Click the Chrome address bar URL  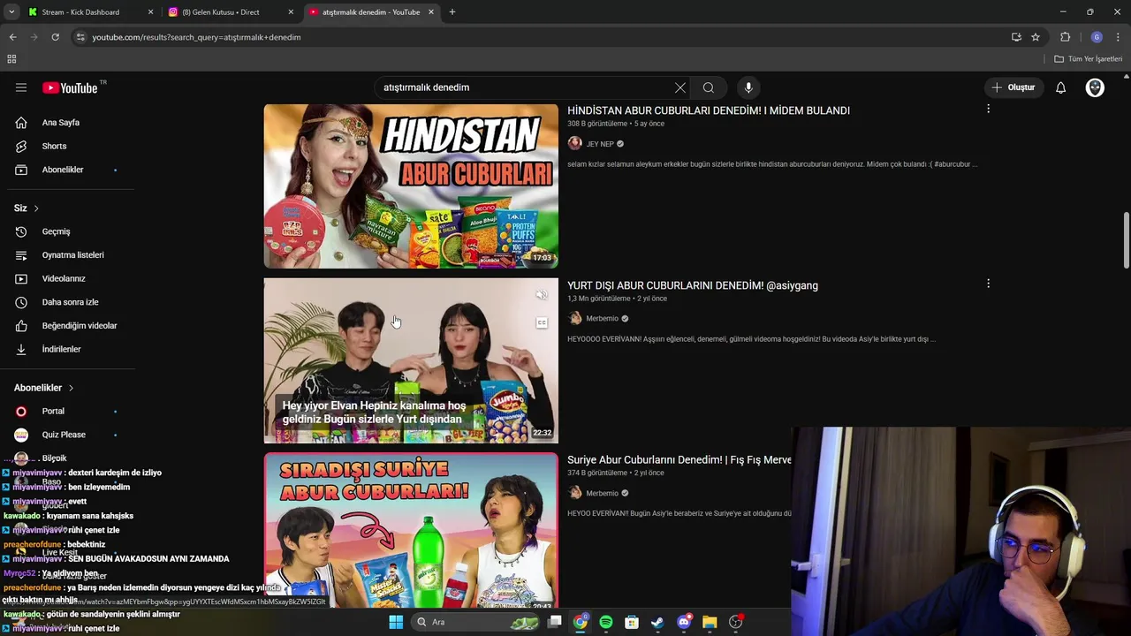pos(196,37)
